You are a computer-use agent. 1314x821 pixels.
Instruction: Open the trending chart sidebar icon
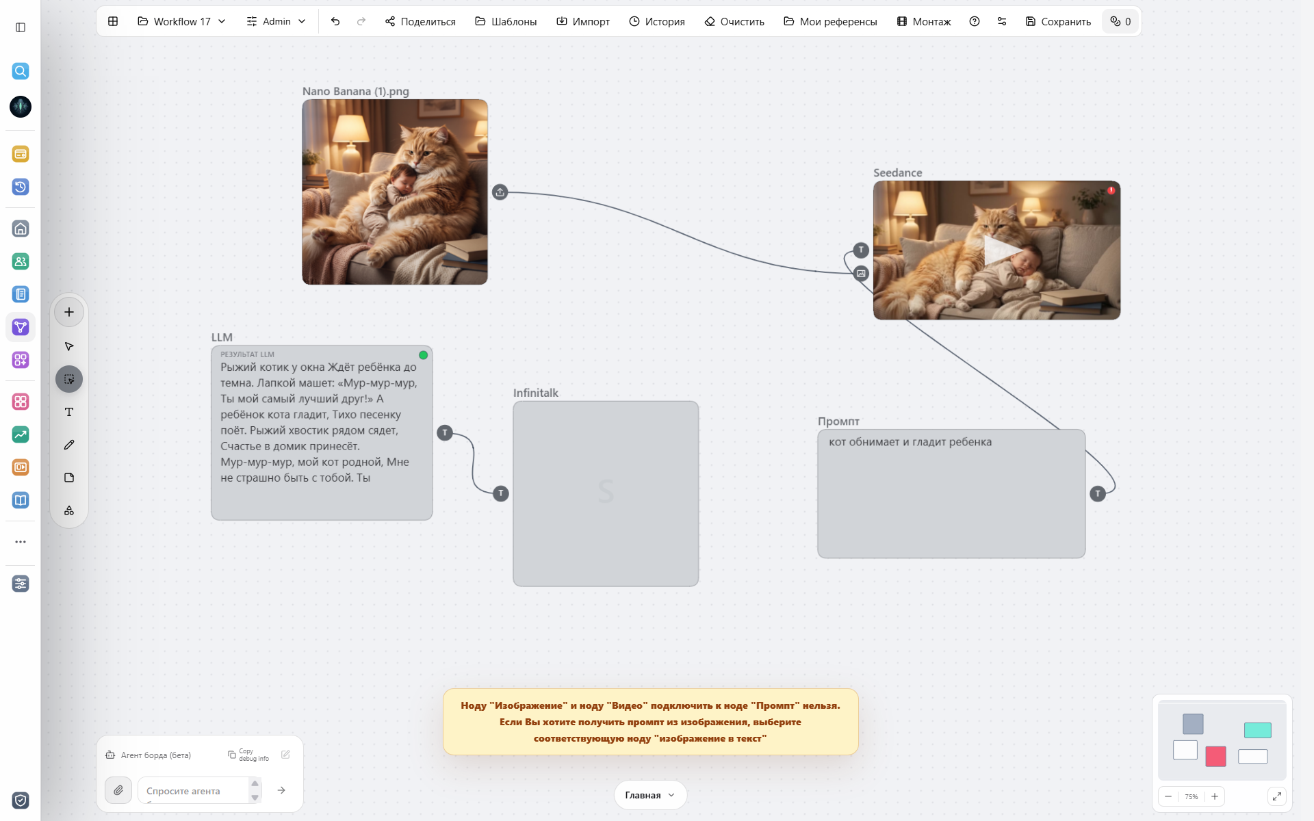(21, 434)
